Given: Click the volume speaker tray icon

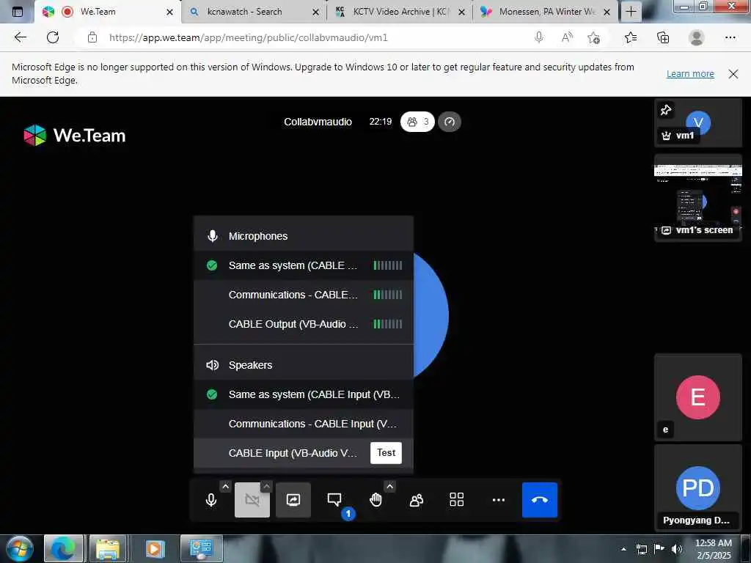Looking at the screenshot, I should (676, 549).
